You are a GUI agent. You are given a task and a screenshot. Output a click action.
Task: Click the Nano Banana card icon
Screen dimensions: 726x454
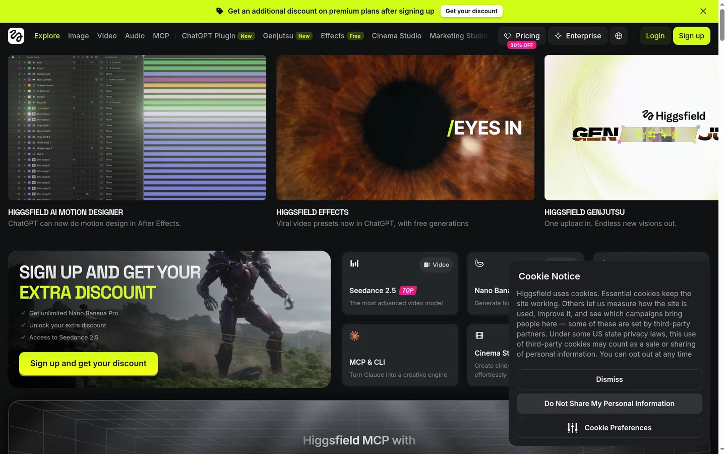tap(479, 263)
